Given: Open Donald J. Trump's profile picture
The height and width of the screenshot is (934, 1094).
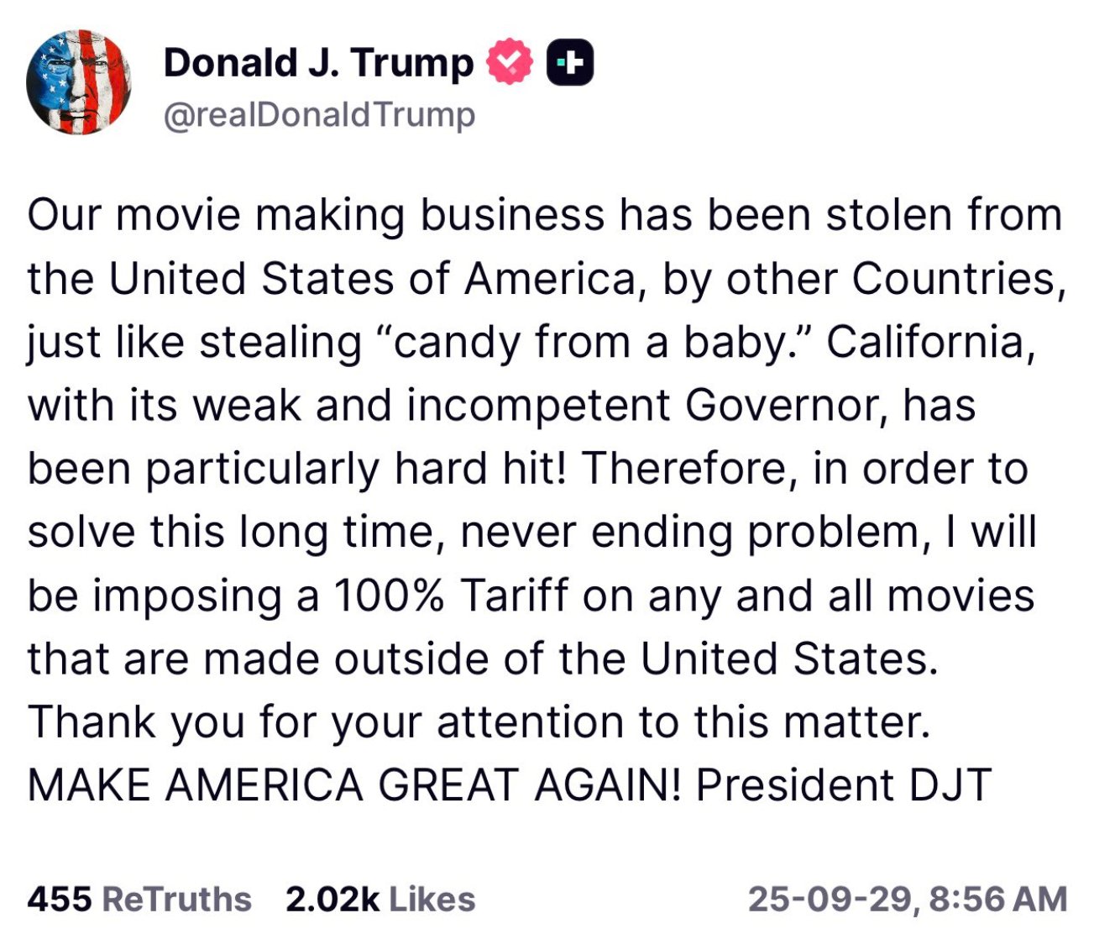Looking at the screenshot, I should tap(79, 81).
